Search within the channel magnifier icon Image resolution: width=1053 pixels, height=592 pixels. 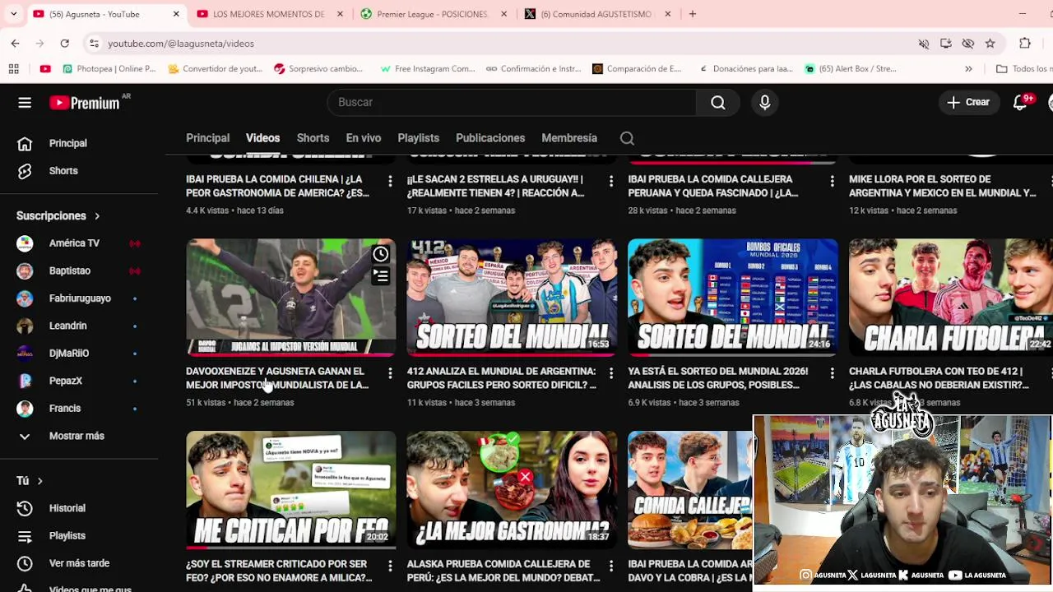point(627,138)
